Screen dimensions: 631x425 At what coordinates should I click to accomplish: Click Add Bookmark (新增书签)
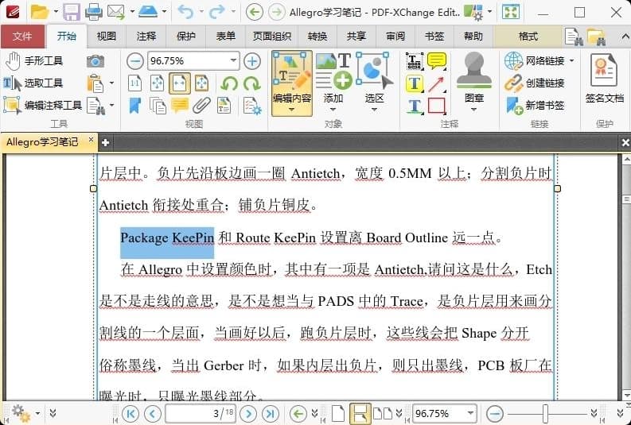pos(536,105)
